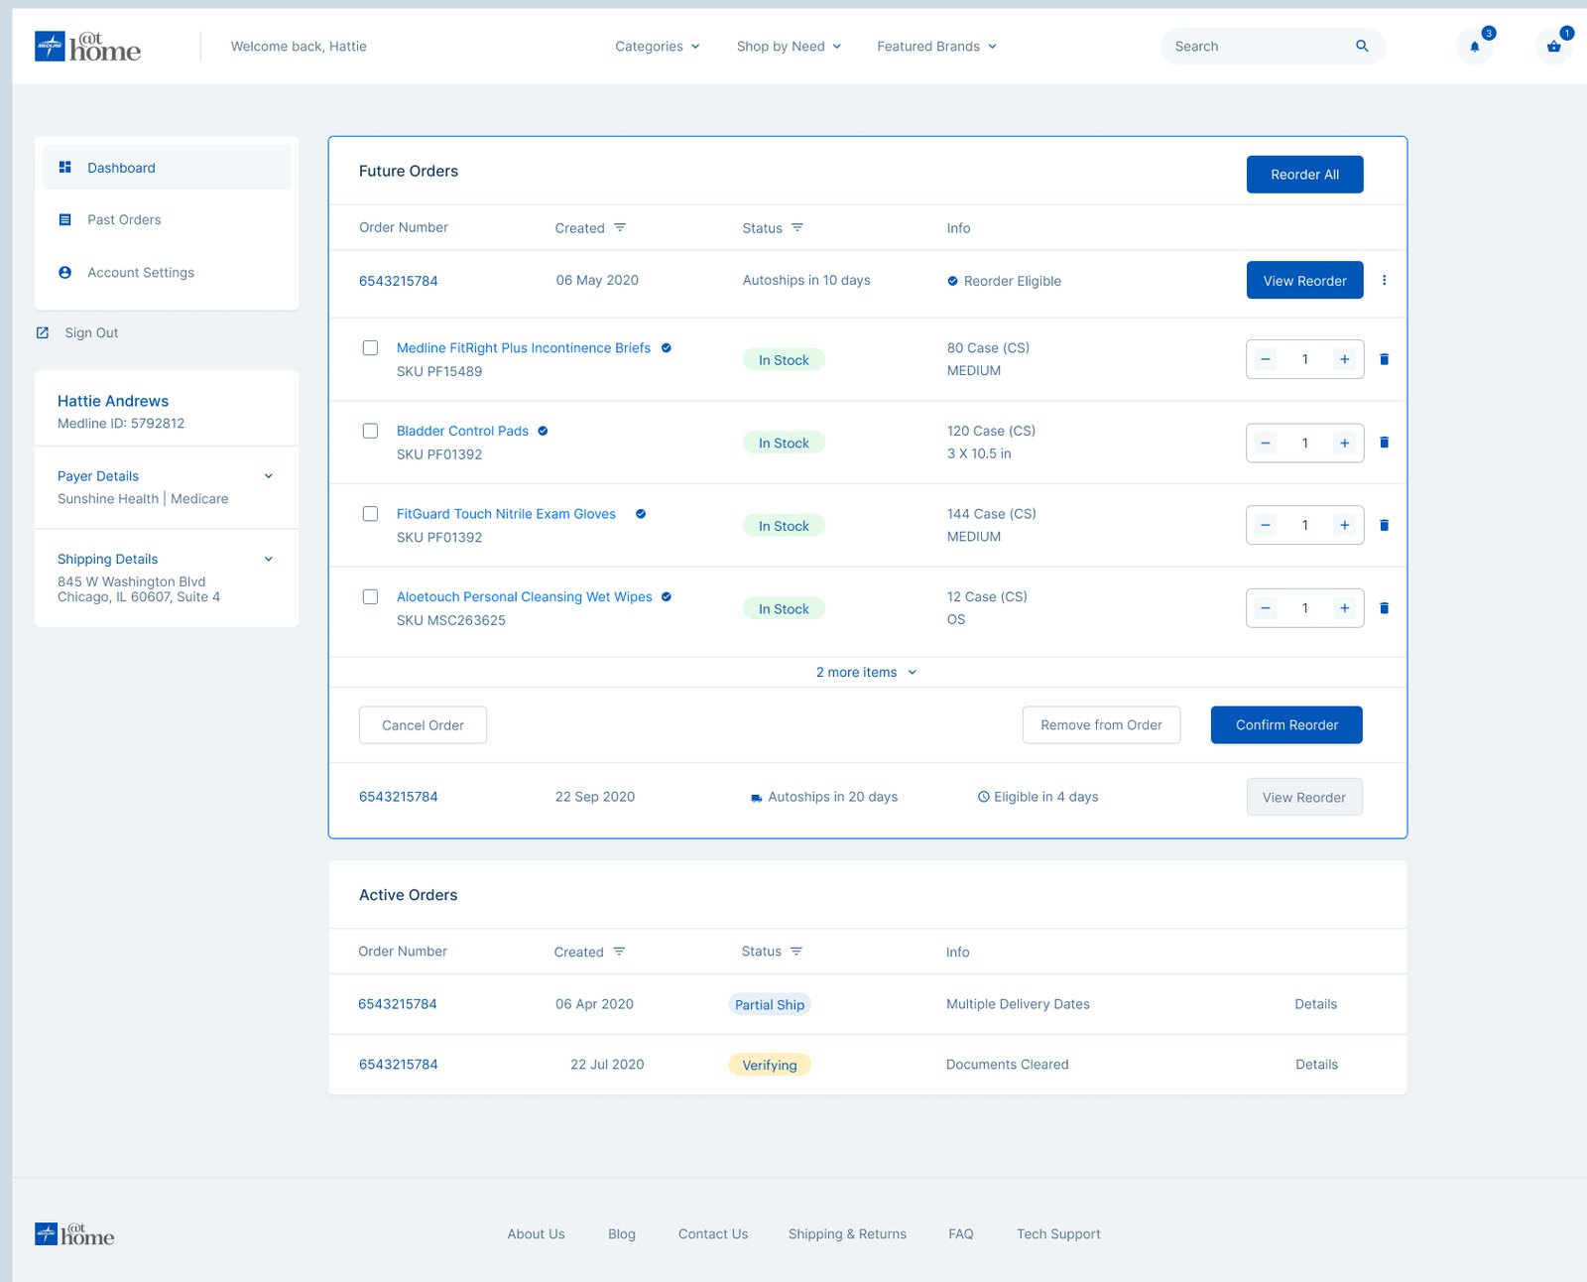Click Remove from Order button
The height and width of the screenshot is (1282, 1587).
1101,724
